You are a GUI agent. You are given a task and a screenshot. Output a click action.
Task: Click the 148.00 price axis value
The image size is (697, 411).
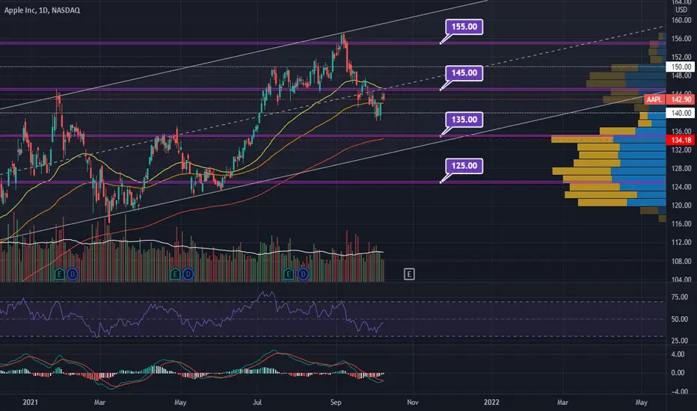click(681, 75)
